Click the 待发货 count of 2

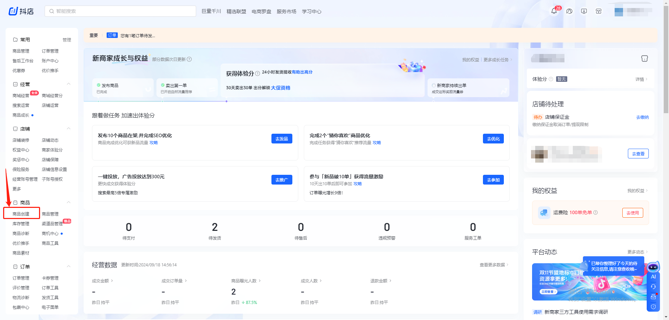tap(215, 227)
